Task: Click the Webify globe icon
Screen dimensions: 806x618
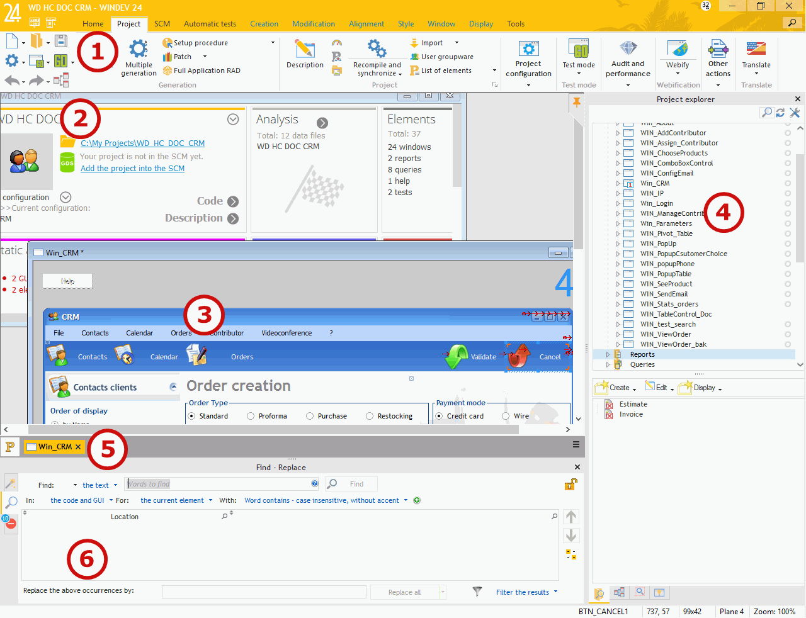Action: coord(678,49)
